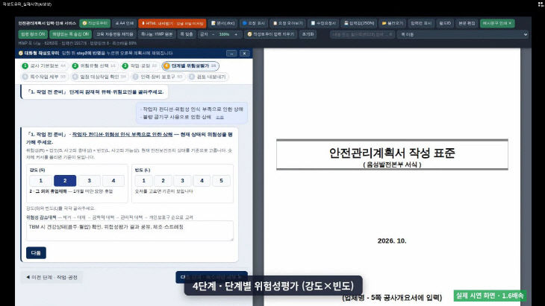Click the green 작성도우미 toolbar button

click(95, 23)
